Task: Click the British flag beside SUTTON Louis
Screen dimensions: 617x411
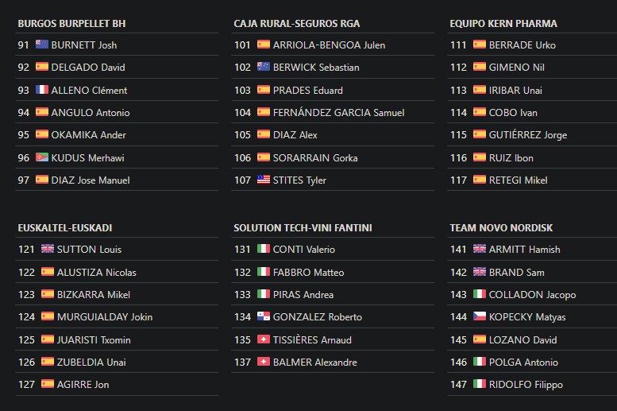Action: point(48,249)
